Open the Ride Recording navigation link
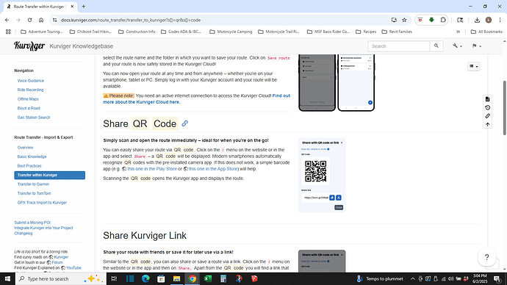 pyautogui.click(x=30, y=90)
